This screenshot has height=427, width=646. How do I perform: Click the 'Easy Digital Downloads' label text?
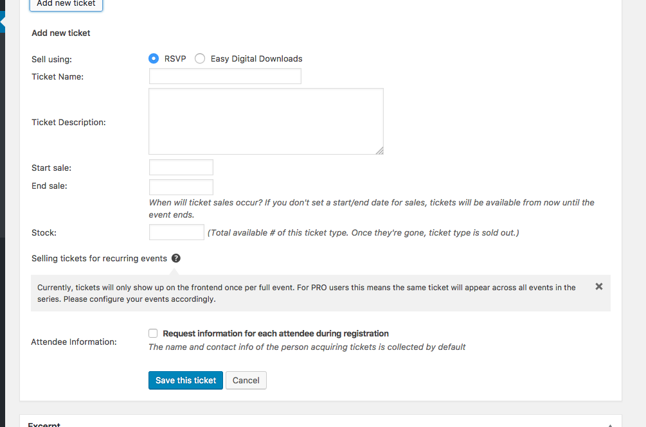tap(256, 58)
